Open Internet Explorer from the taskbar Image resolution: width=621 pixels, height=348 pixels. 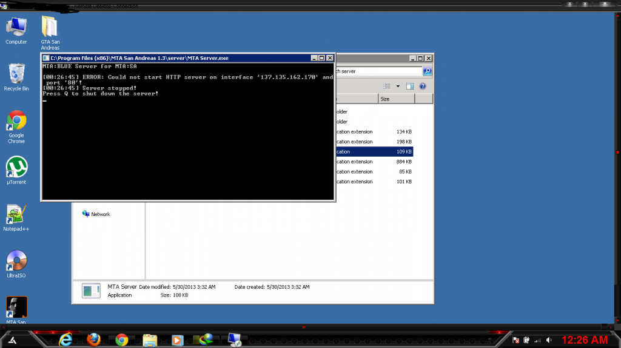65,340
